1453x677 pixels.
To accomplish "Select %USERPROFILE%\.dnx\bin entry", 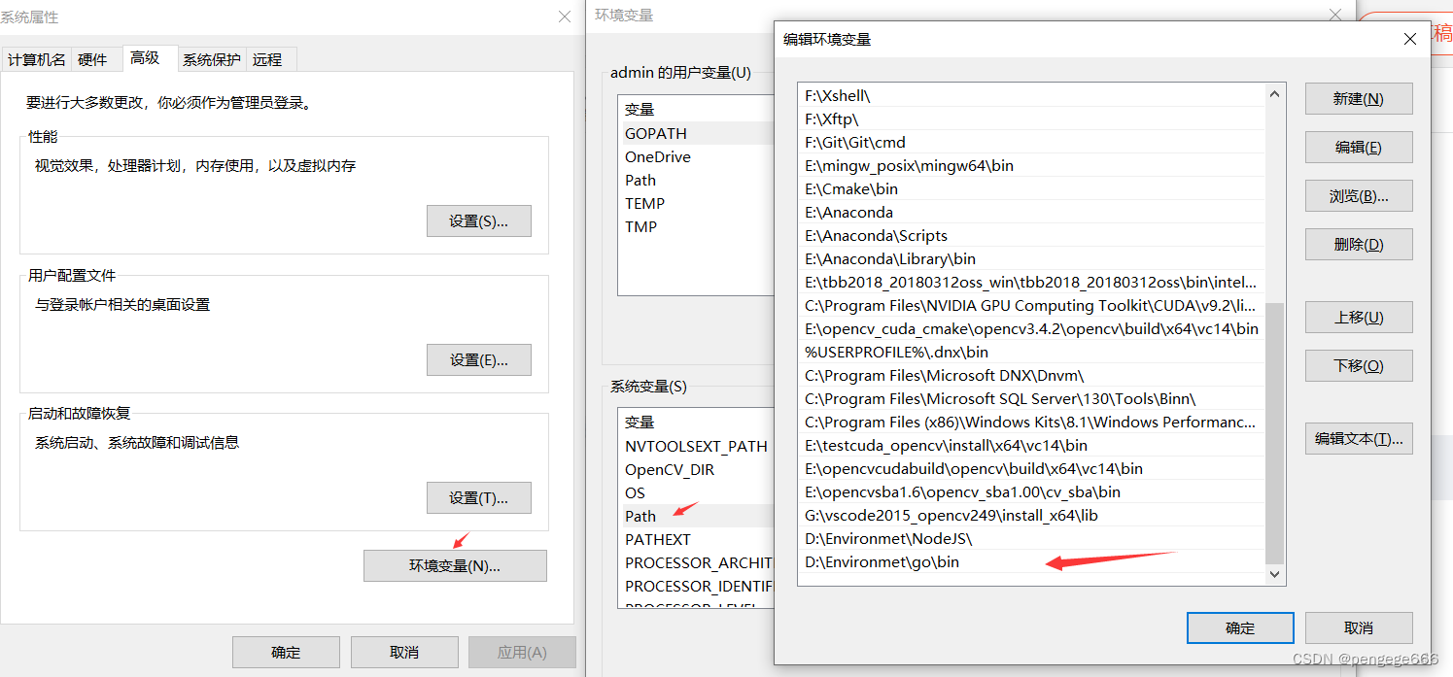I will click(x=1032, y=352).
